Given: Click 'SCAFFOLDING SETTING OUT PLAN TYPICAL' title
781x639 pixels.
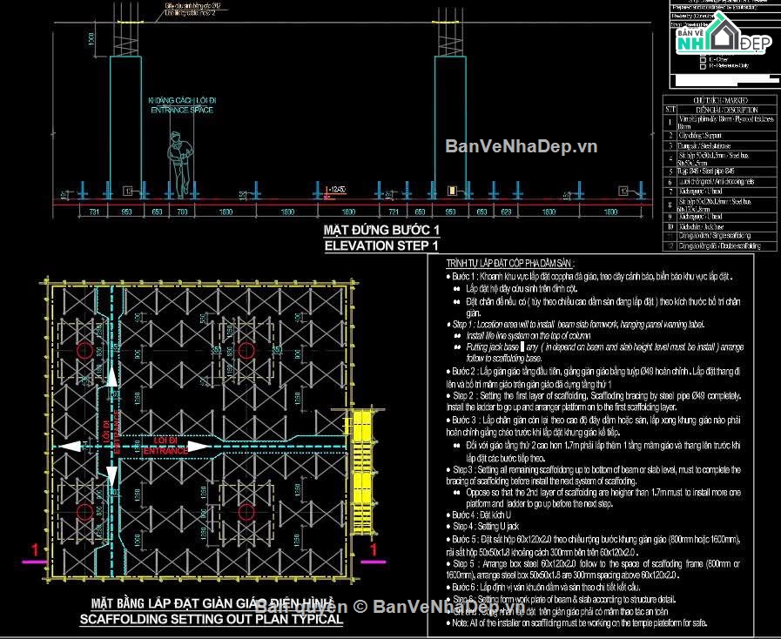Looking at the screenshot, I should [x=212, y=619].
